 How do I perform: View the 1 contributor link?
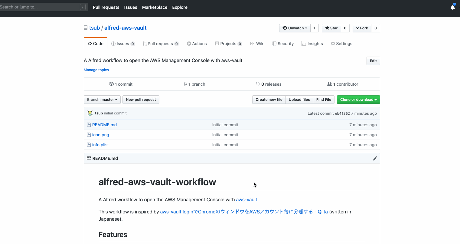343,84
